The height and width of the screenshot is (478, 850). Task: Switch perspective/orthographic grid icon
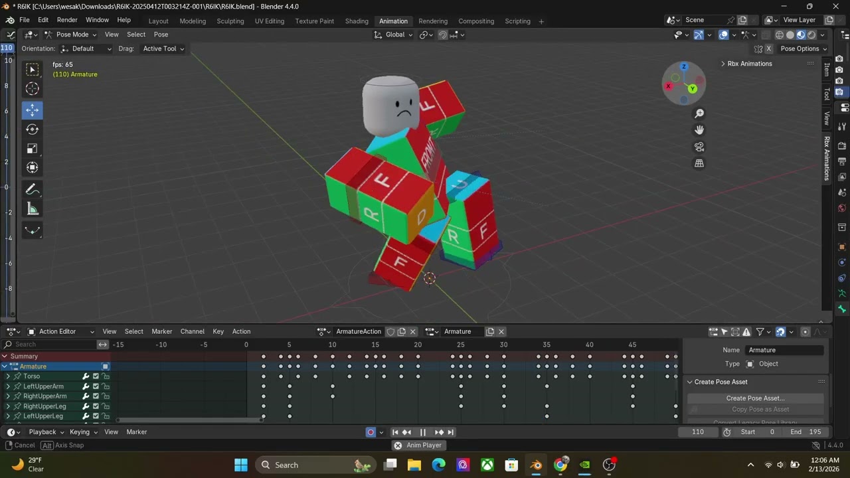point(699,163)
